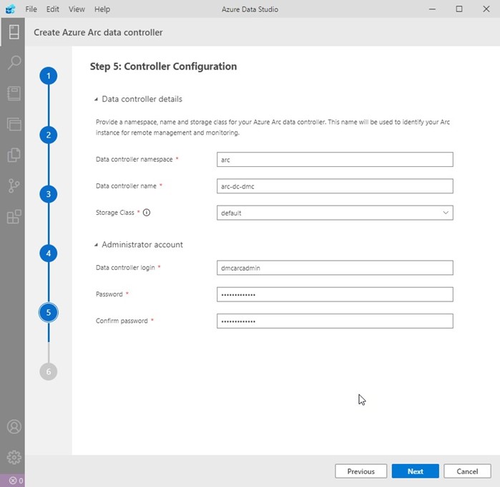This screenshot has width=500, height=487.
Task: Click the Azure Data Studio app logo
Action: click(10, 9)
